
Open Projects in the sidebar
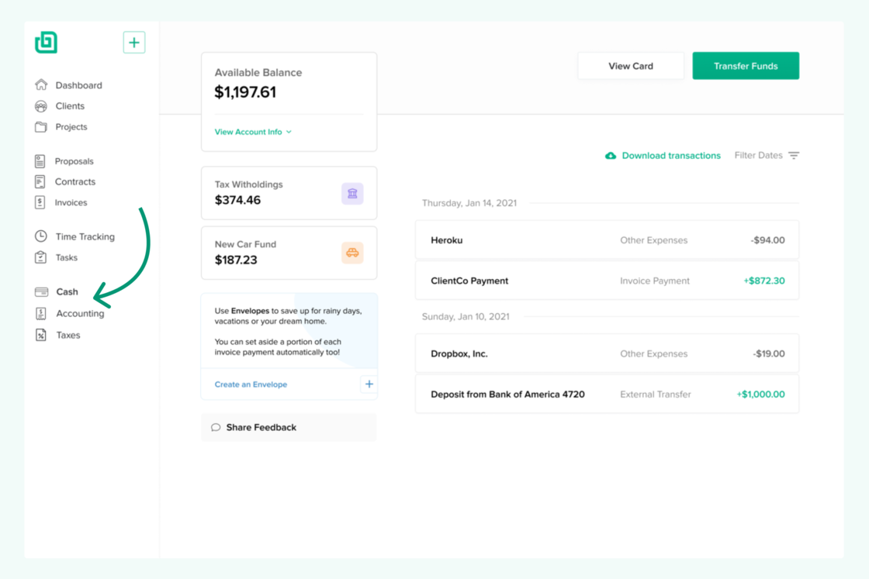pyautogui.click(x=71, y=127)
